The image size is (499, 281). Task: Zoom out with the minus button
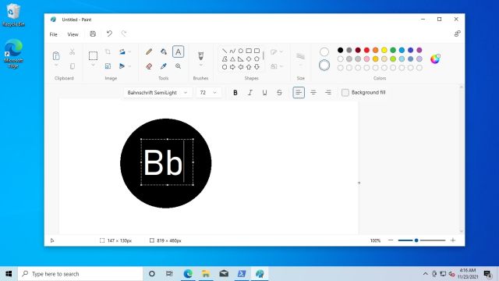click(x=391, y=240)
